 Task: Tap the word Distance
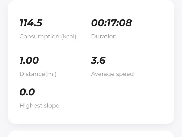tap(32, 74)
